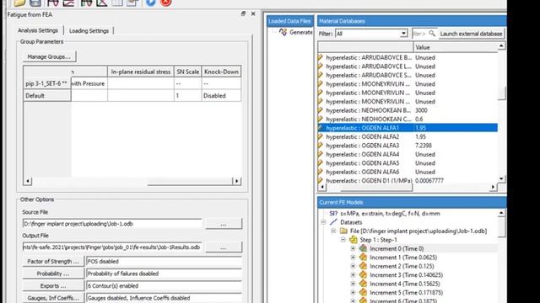This screenshot has height=303, width=540.
Task: Open Gauges, Inf Coeffs settings
Action: point(53,298)
